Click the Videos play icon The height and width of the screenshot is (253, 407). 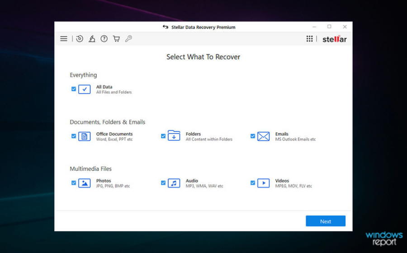click(264, 183)
